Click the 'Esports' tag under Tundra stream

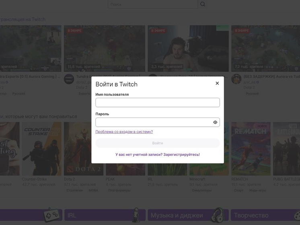[84, 94]
